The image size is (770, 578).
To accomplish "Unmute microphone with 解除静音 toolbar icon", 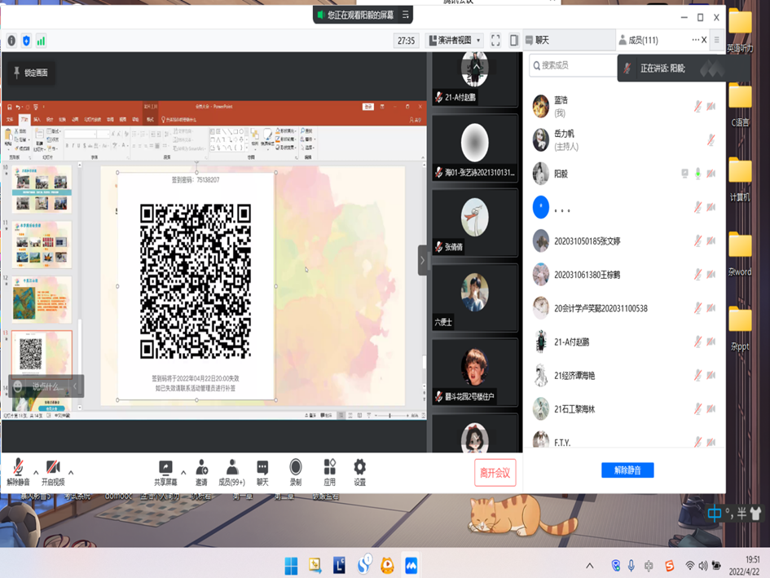I will (x=18, y=472).
